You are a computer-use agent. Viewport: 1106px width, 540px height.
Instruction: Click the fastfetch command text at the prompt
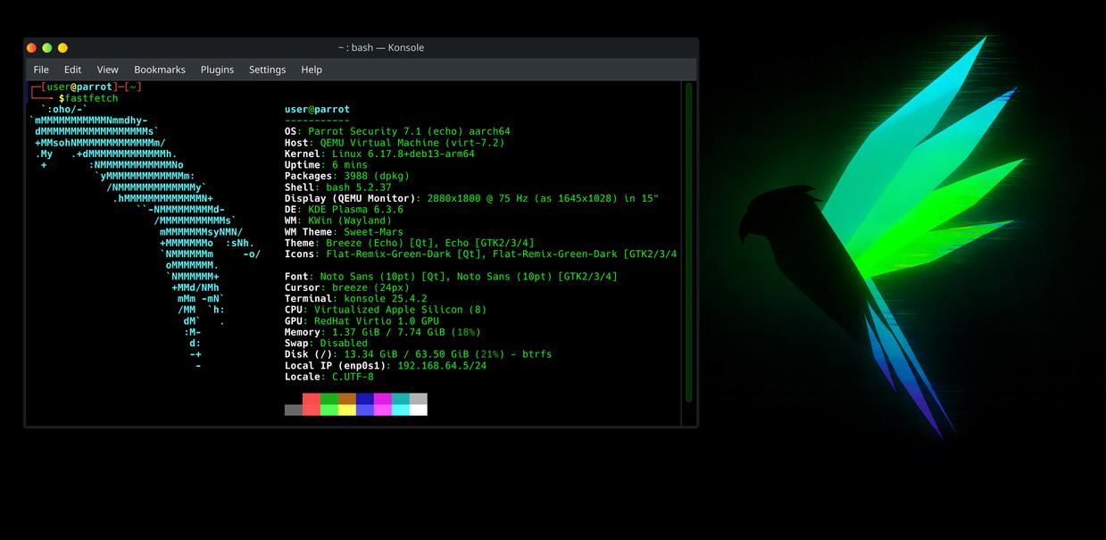[91, 98]
